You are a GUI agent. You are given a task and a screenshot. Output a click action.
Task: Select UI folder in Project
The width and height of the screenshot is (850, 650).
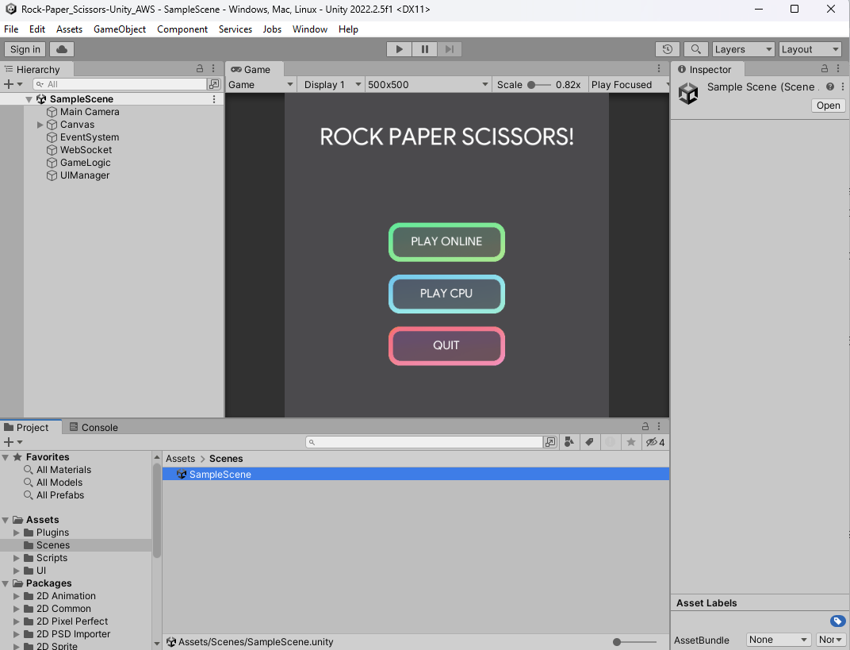coord(41,571)
